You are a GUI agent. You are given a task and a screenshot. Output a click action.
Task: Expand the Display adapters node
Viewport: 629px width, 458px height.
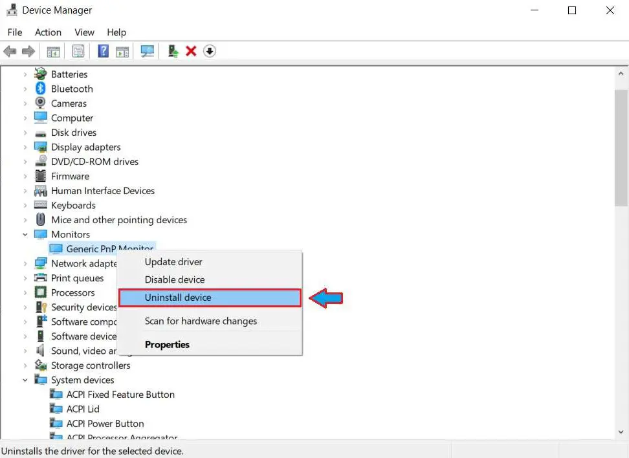(x=25, y=147)
